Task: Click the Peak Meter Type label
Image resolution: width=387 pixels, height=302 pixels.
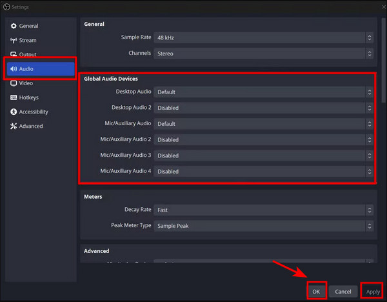Action: 131,225
